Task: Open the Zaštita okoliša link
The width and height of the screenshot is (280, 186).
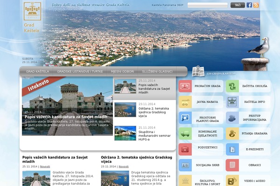Action: [255, 86]
